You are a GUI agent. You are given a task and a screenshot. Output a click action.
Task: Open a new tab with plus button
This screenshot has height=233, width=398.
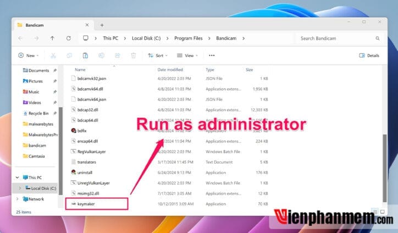pyautogui.click(x=102, y=25)
